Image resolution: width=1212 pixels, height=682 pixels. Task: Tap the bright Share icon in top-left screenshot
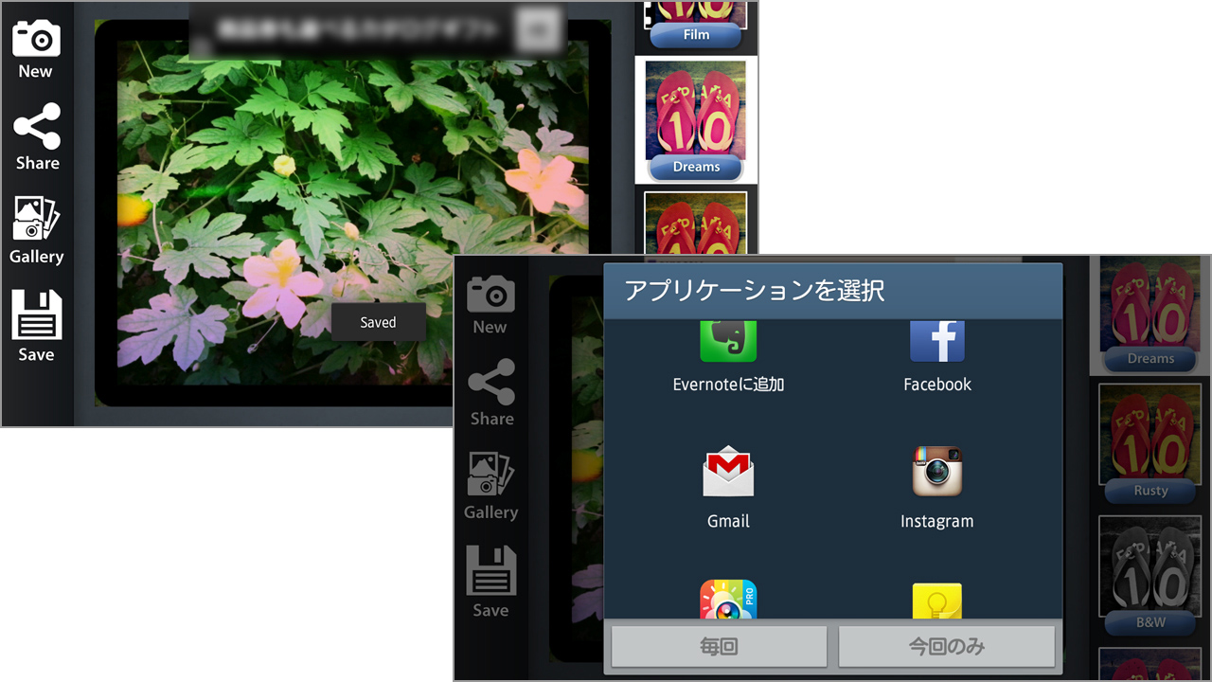[x=37, y=136]
